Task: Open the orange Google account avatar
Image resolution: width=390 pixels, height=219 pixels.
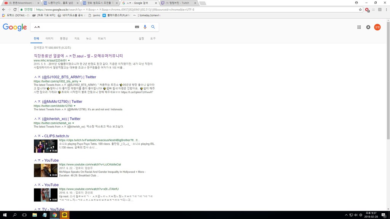Action: (377, 27)
